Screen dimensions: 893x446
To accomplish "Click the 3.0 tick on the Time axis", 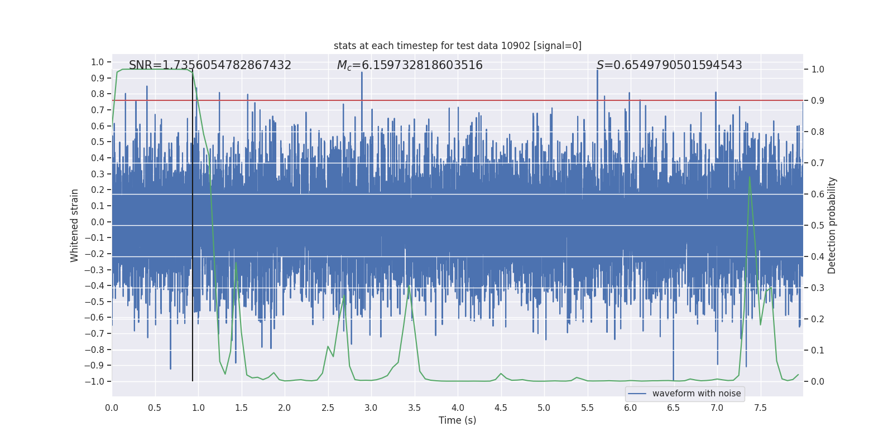I will pyautogui.click(x=371, y=408).
